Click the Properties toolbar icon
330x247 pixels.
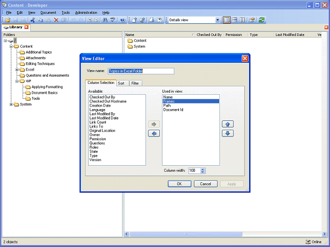click(x=252, y=20)
